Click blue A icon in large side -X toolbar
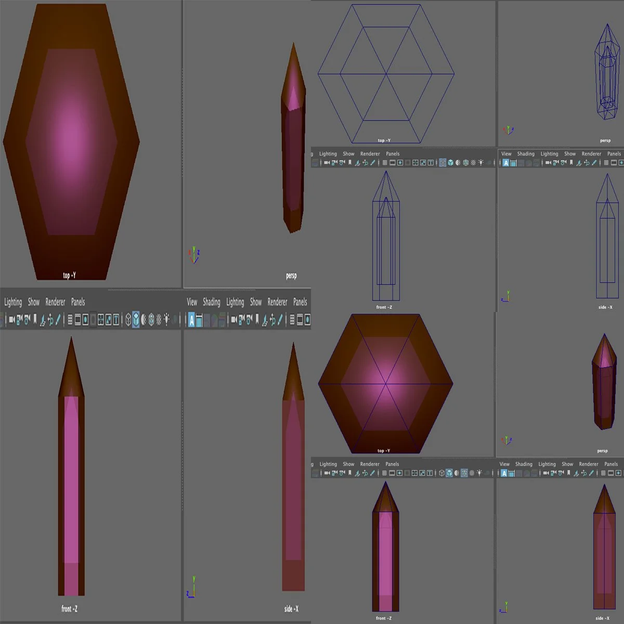624x624 pixels. click(x=191, y=320)
